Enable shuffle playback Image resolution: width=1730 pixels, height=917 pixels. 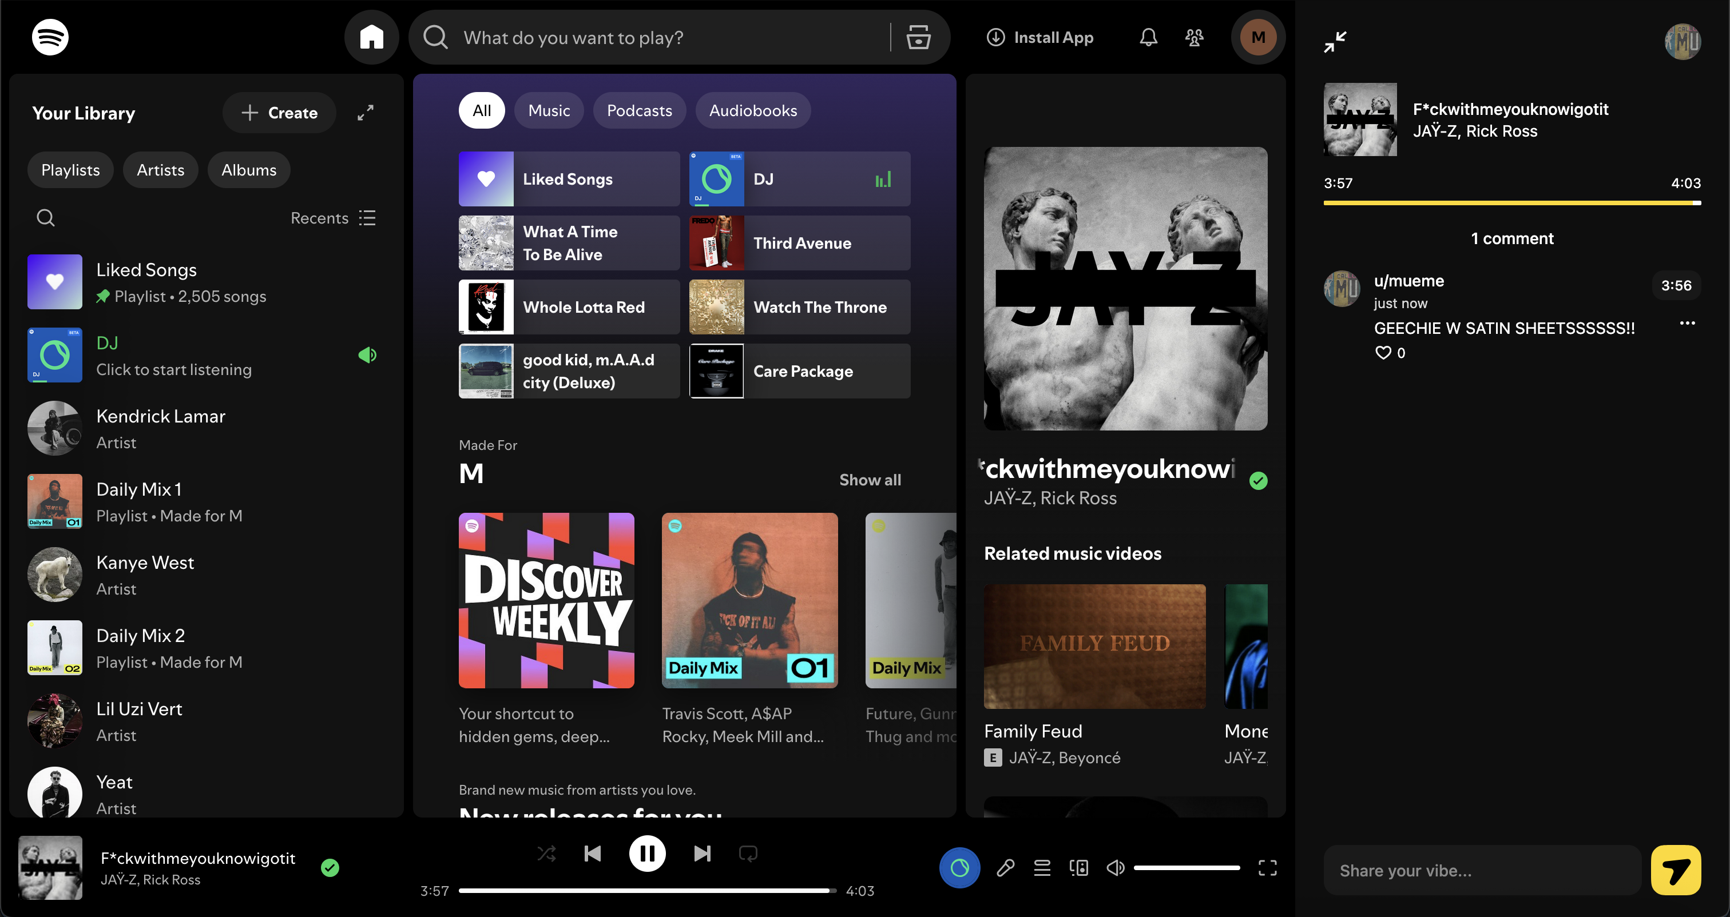pos(546,853)
